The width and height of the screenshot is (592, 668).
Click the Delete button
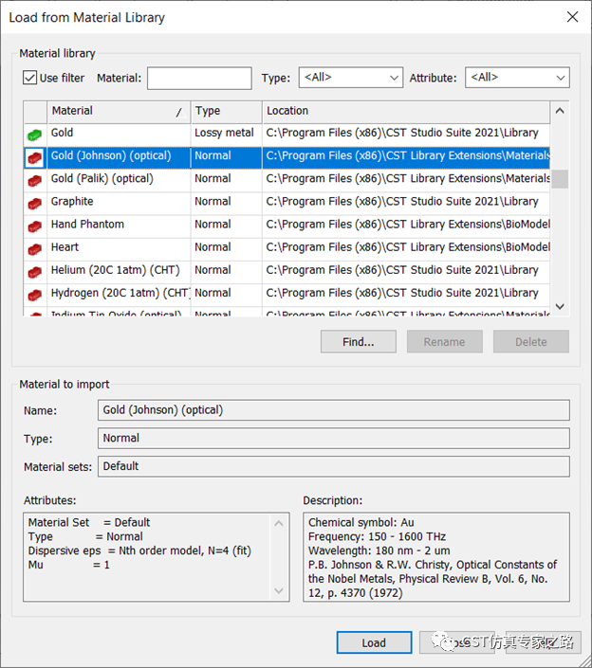pos(531,342)
